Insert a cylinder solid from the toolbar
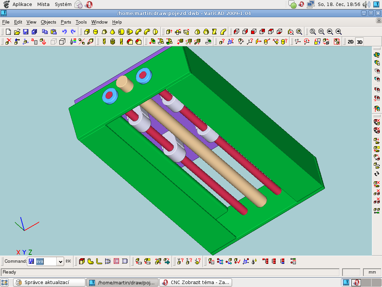The image size is (382, 287). (95, 32)
